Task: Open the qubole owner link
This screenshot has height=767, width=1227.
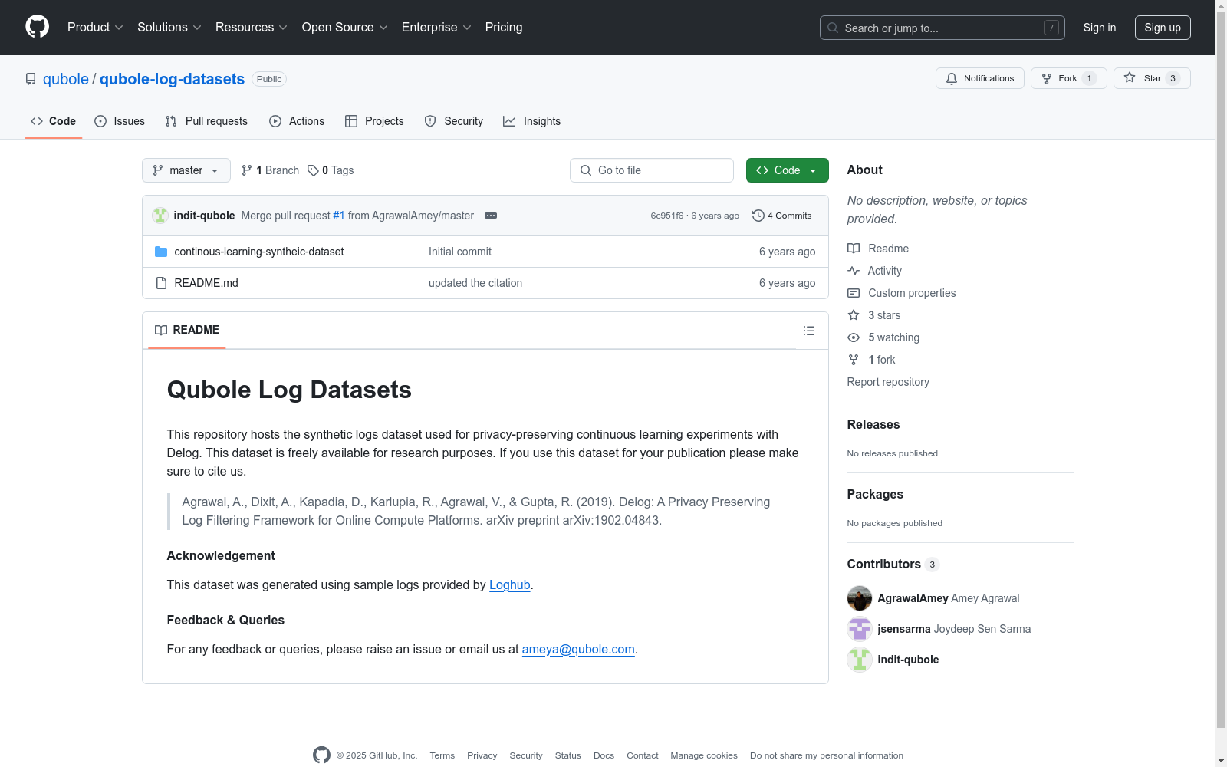Action: tap(66, 79)
